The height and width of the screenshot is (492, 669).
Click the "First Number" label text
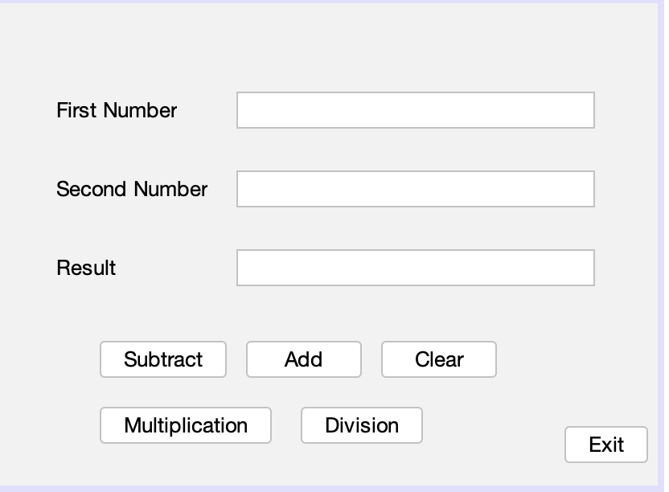pos(117,110)
